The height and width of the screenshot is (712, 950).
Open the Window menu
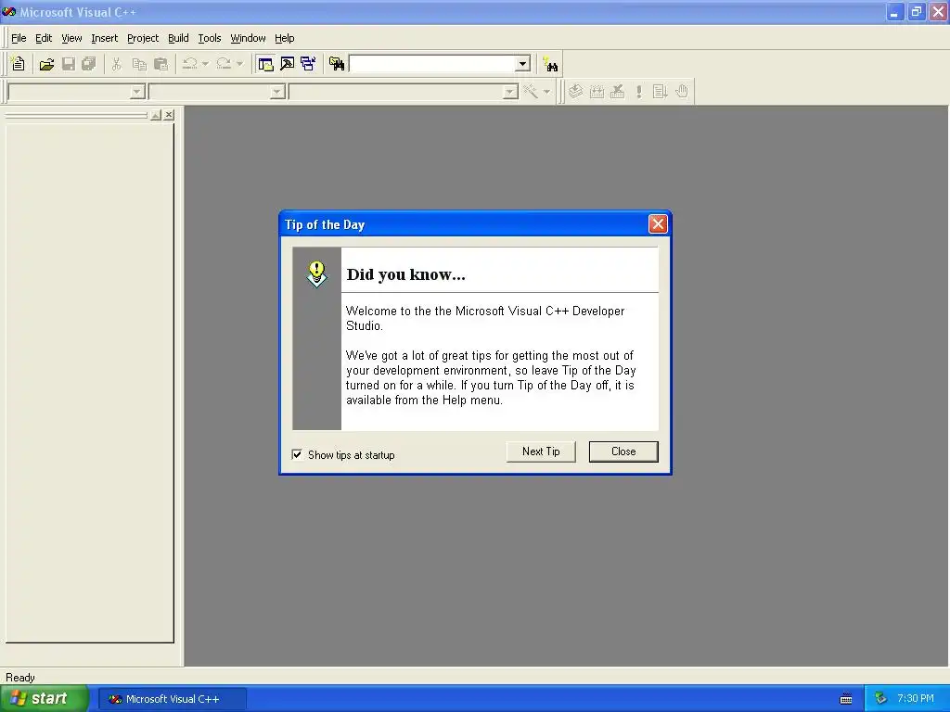point(248,38)
